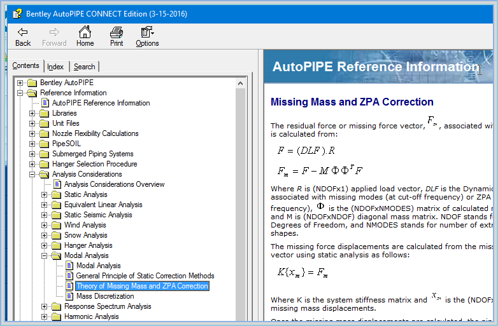Open General Principle of Static Correction Methods

coord(145,276)
